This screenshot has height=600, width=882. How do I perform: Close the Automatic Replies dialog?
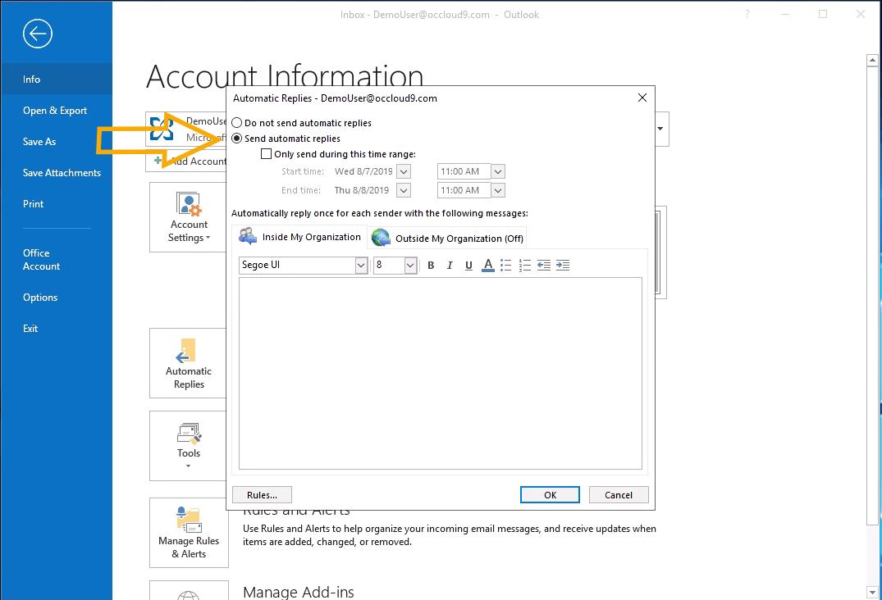coord(642,98)
